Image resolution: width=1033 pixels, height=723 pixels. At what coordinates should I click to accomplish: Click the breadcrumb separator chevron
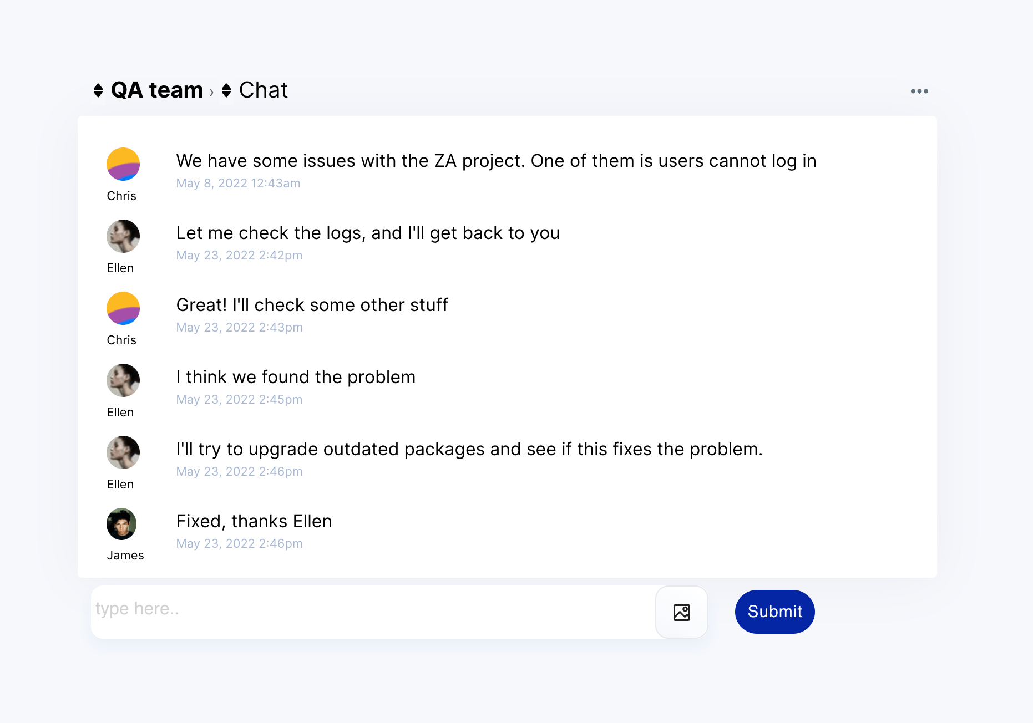click(212, 90)
